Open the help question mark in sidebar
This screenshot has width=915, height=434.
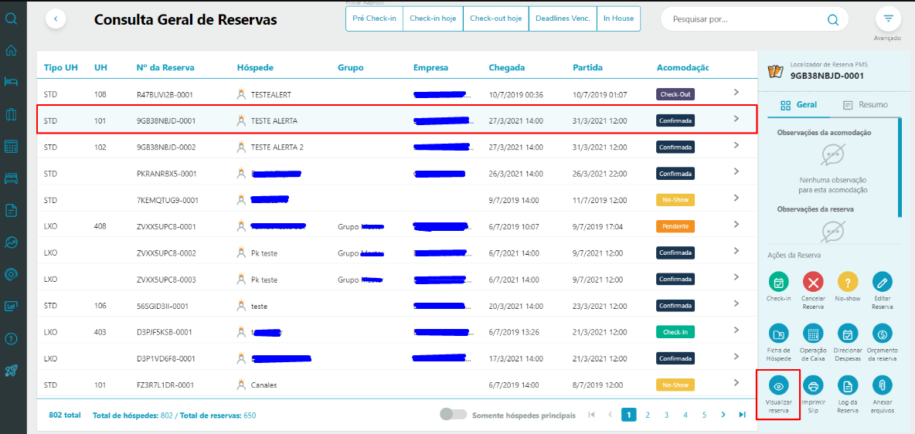[11, 337]
